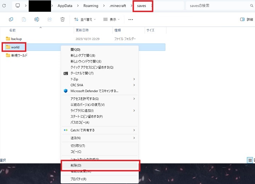Choose ターミナルで開く(T) in context menu

point(100,73)
